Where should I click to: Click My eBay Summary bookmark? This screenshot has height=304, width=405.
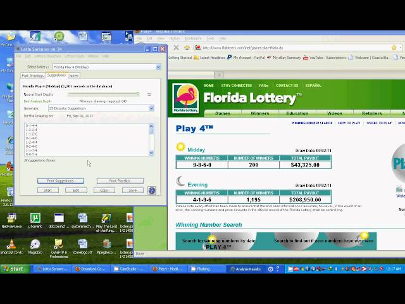pyautogui.click(x=283, y=58)
